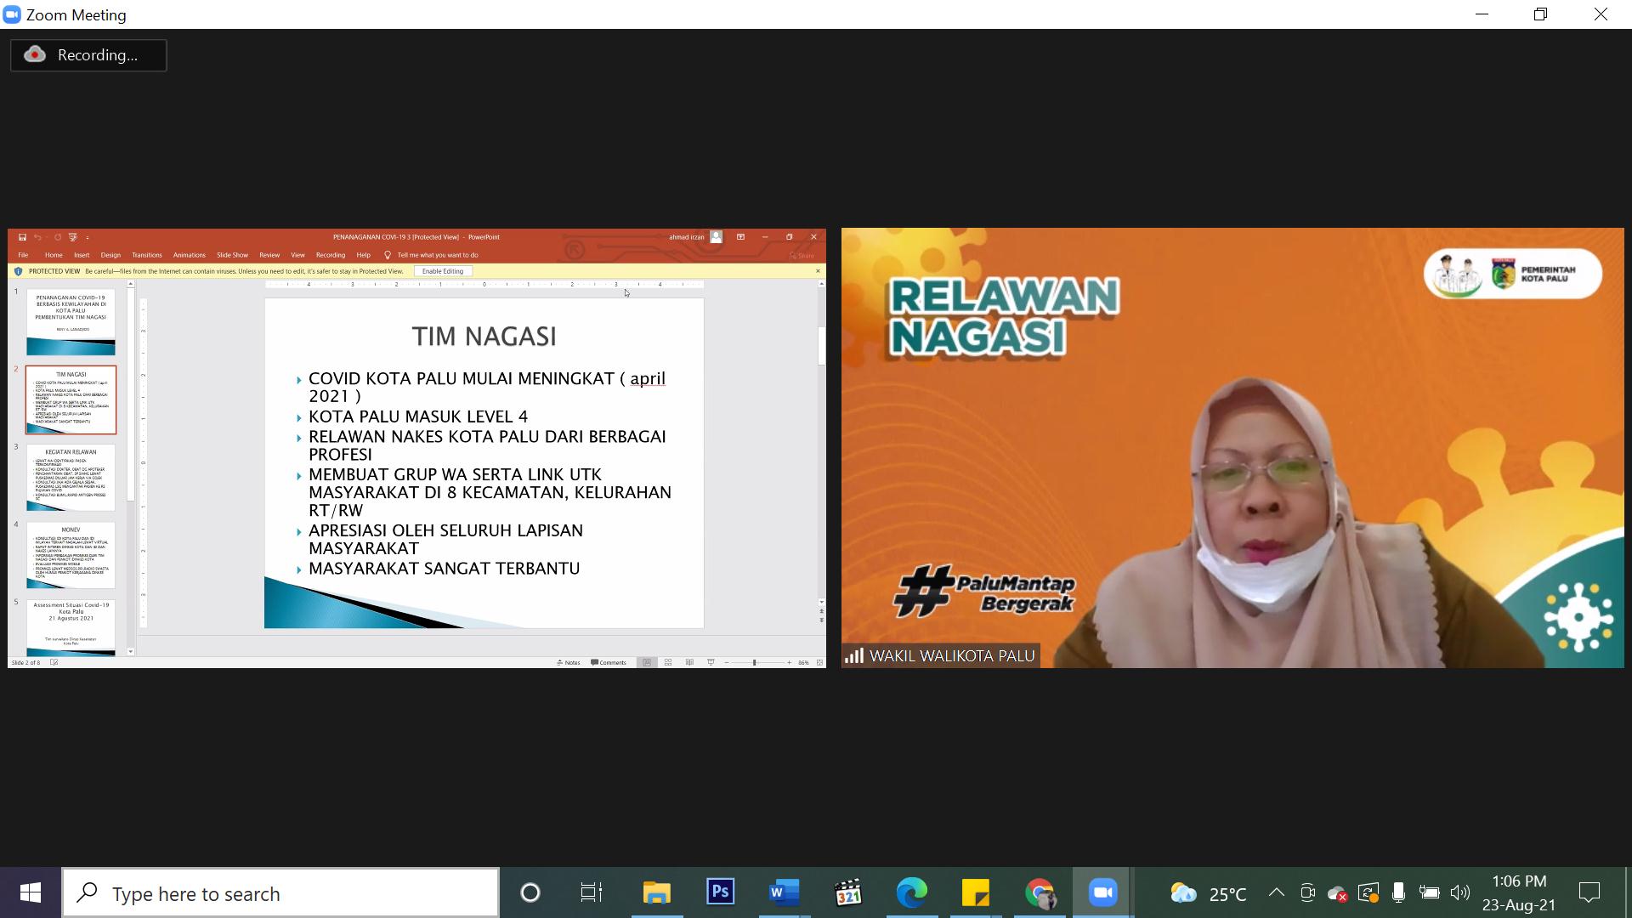Click the Share button in PowerPoint
This screenshot has height=918, width=1632.
(x=802, y=255)
